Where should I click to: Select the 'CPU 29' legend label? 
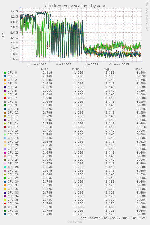[13, 178]
